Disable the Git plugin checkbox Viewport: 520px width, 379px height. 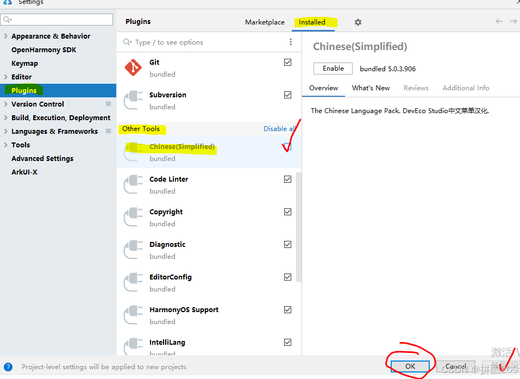[287, 62]
